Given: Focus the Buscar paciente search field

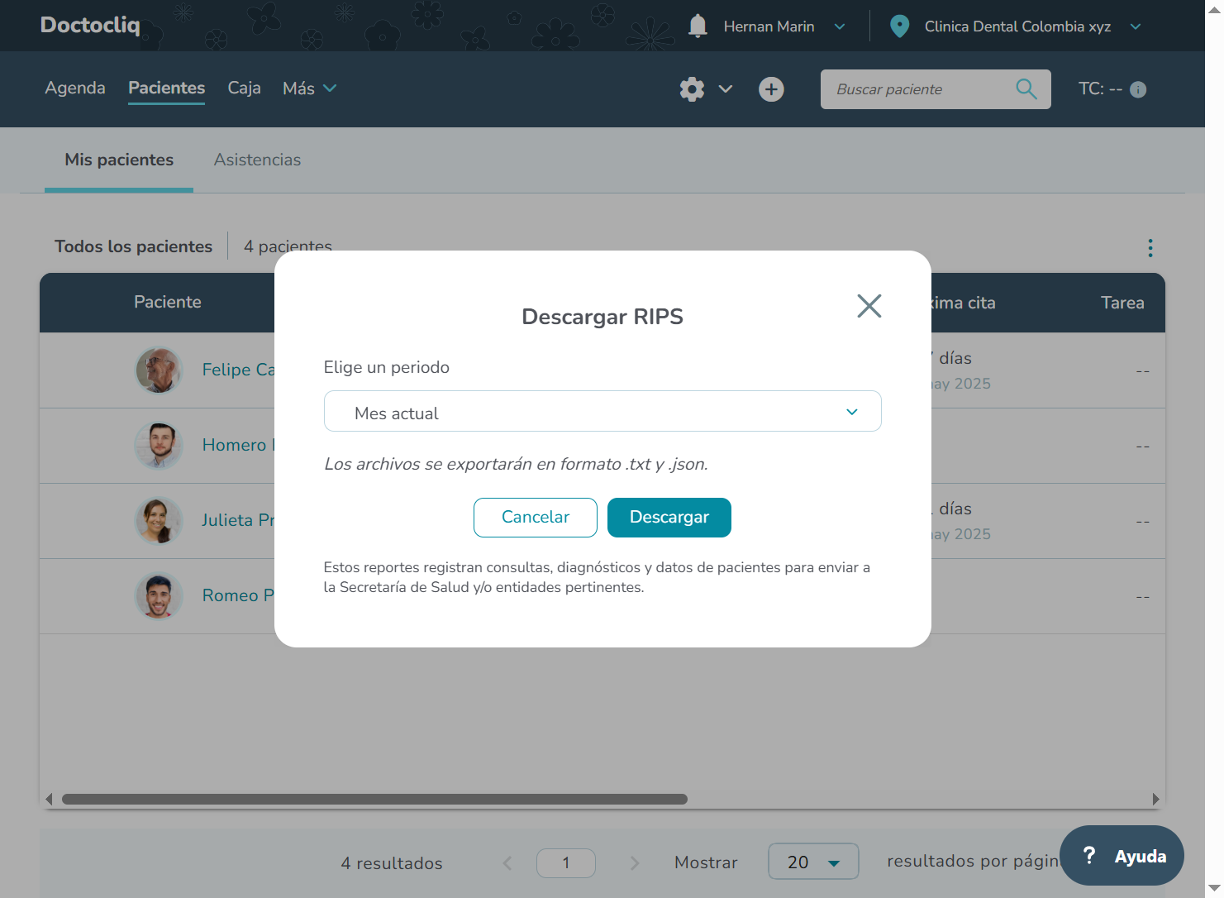Looking at the screenshot, I should [x=917, y=89].
